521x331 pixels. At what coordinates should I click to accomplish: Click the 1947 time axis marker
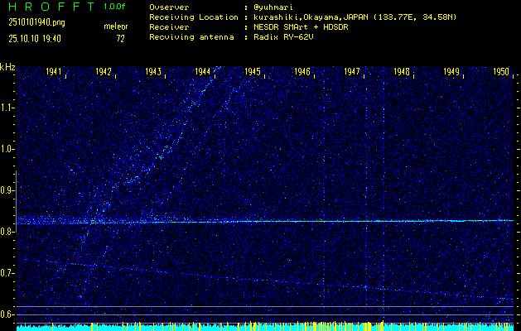pyautogui.click(x=352, y=72)
